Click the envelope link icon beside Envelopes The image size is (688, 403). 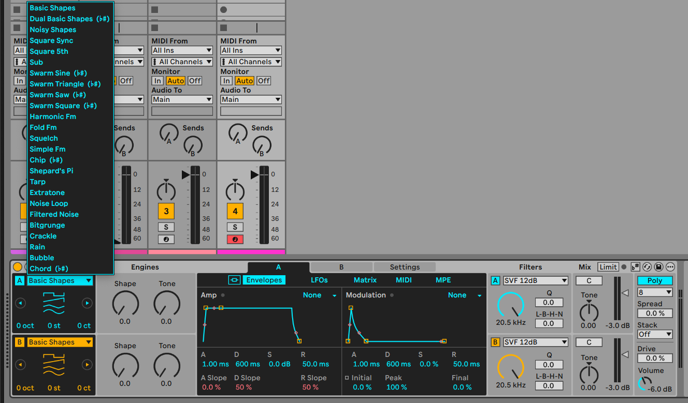click(x=235, y=280)
